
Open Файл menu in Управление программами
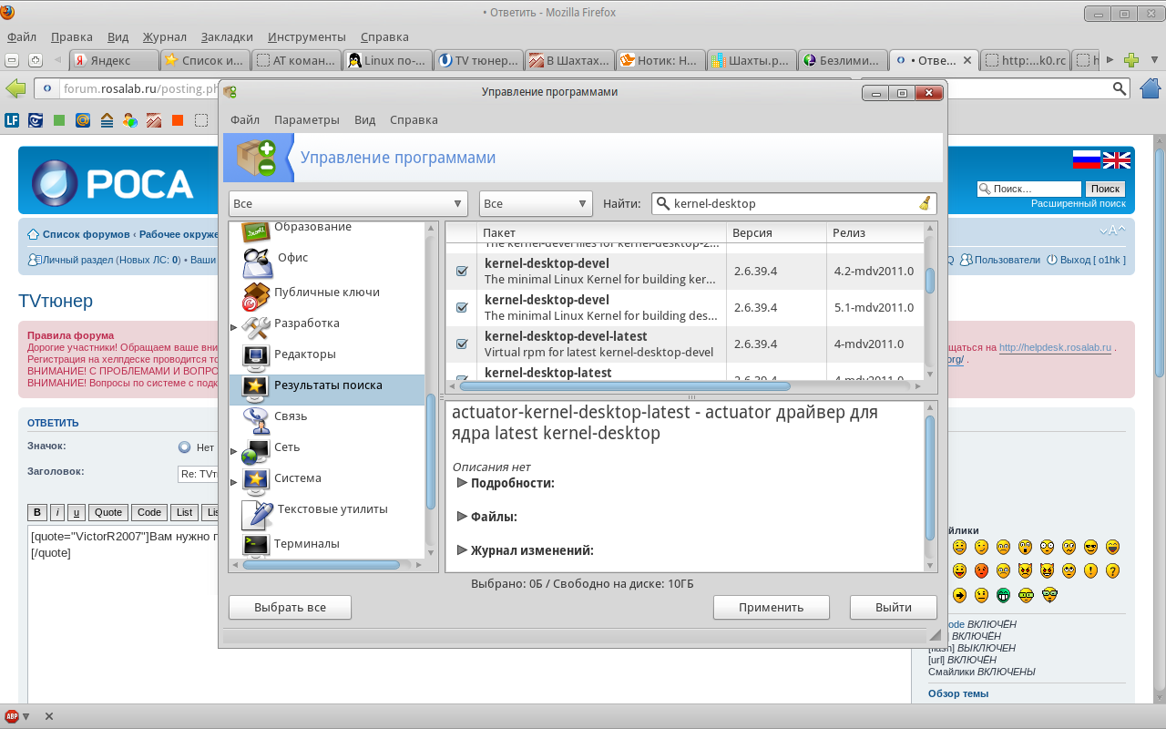point(245,119)
